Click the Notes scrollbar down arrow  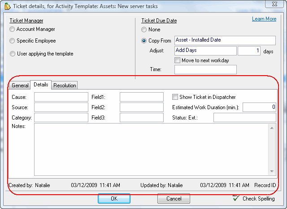272,171
